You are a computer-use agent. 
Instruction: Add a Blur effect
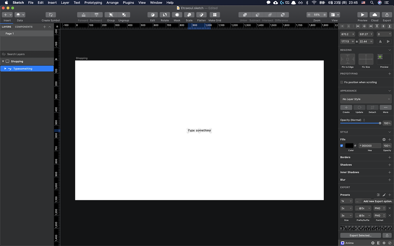tap(390, 180)
